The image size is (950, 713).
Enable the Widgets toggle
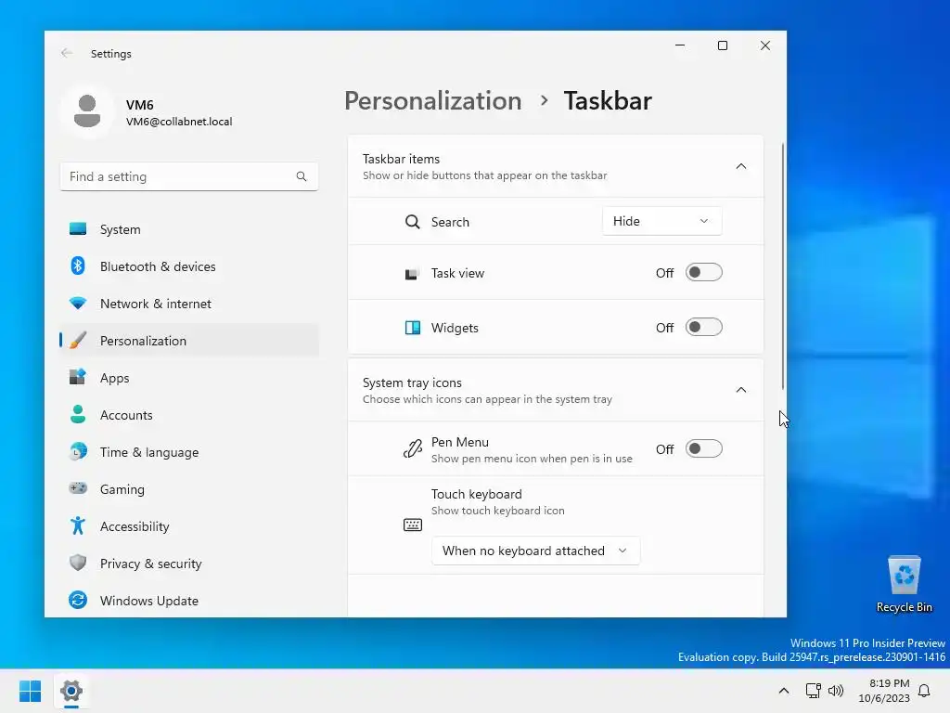coord(704,328)
